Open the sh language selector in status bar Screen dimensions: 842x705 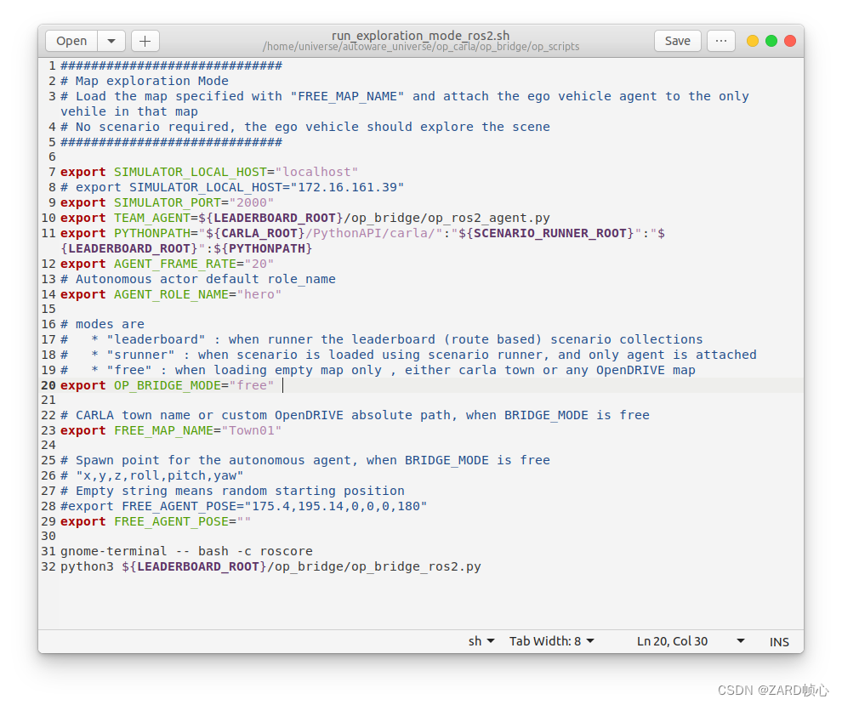(481, 641)
